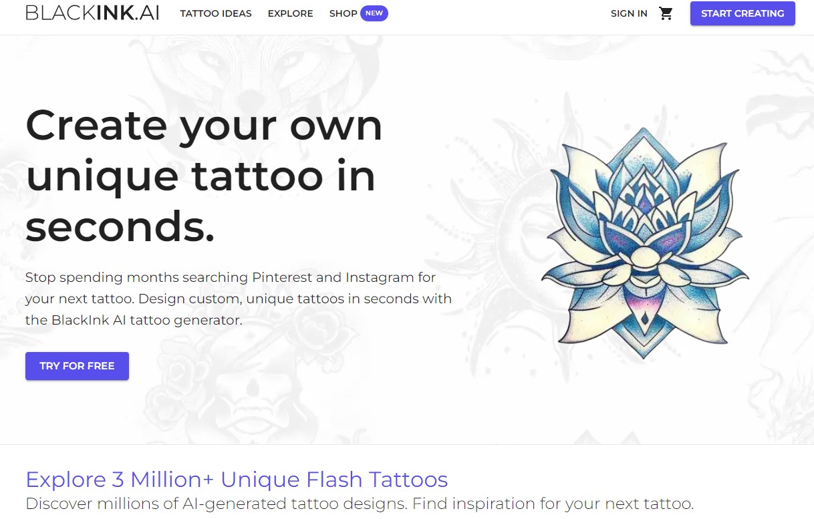Click the Sign In link
This screenshot has height=519, width=814.
point(629,13)
